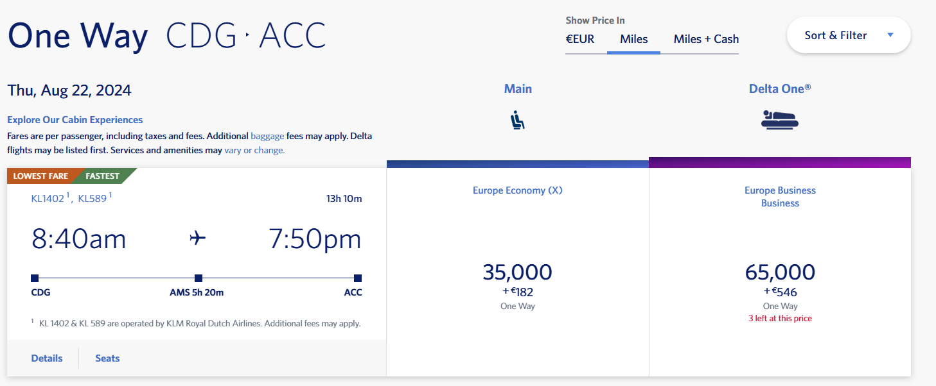The image size is (936, 386).
Task: Open flight number KL589 link
Action: tap(92, 199)
